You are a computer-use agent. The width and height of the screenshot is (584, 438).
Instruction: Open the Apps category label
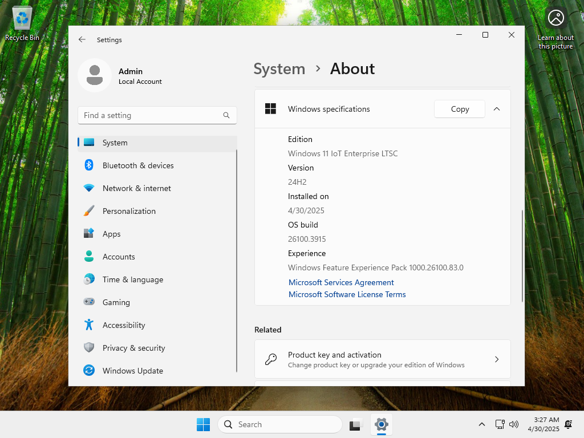(111, 234)
